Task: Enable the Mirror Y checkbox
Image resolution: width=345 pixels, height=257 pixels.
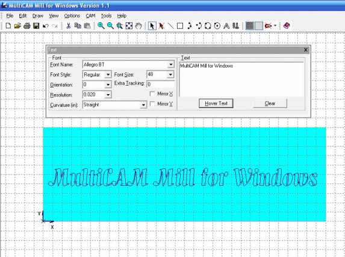Action: 152,104
